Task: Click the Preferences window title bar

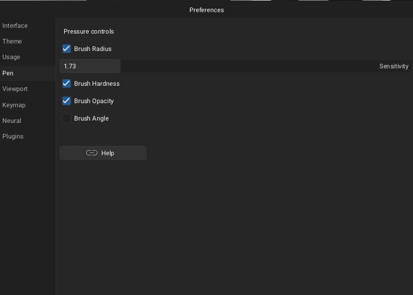Action: pyautogui.click(x=206, y=10)
